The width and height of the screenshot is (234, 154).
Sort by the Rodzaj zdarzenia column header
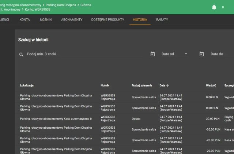point(142,85)
